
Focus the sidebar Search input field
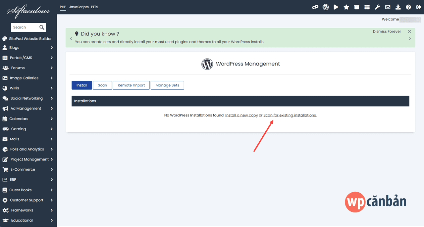pyautogui.click(x=25, y=27)
